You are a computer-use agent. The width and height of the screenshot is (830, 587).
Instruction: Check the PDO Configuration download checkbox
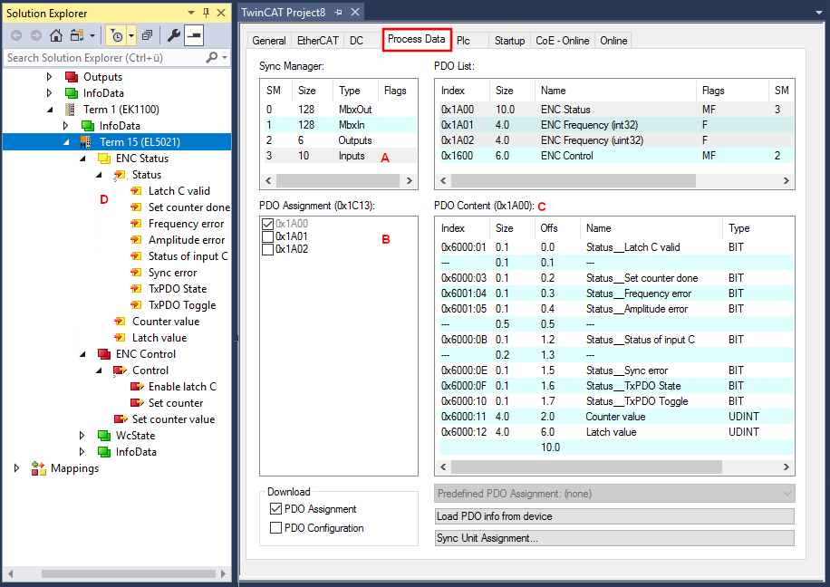click(275, 528)
